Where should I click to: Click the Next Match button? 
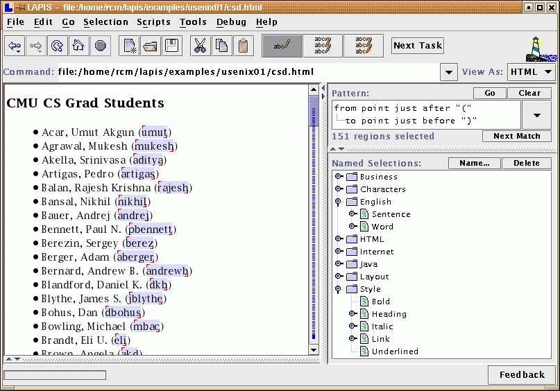[x=516, y=136]
